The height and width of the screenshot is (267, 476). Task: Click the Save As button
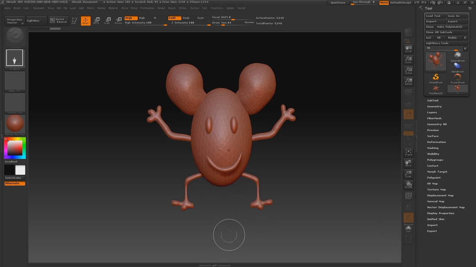click(x=457, y=16)
